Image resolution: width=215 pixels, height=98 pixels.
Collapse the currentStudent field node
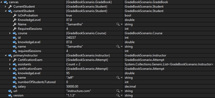(x=6, y=11)
